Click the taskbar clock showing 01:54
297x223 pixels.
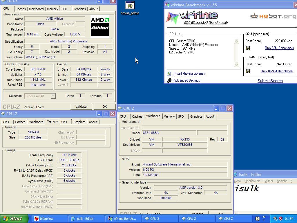289,219
